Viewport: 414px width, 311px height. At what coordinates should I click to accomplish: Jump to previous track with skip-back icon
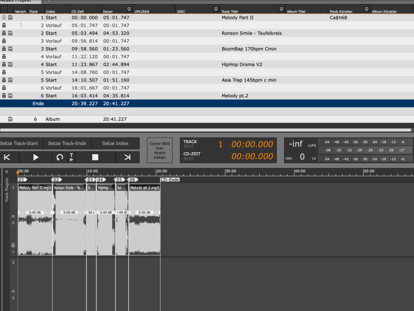[x=7, y=157]
